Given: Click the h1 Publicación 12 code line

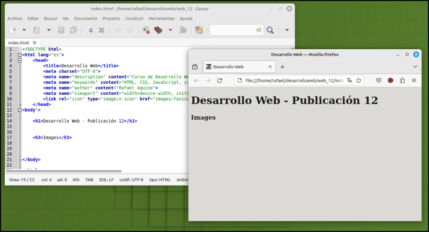Looking at the screenshot, I should [85, 121].
